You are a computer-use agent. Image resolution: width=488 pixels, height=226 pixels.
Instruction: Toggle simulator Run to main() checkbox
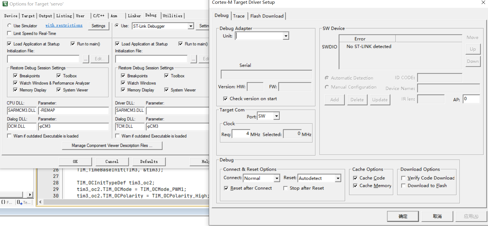[x=73, y=44]
